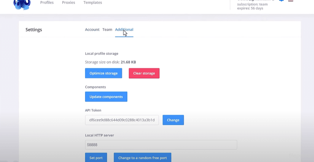314x162 pixels.
Task: Open the Templates page
Action: (93, 3)
